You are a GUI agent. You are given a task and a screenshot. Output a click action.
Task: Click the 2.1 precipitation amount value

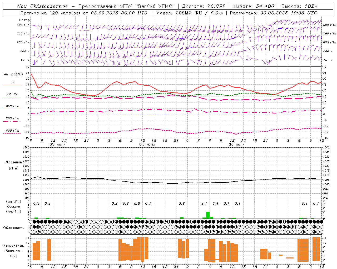[204, 203]
